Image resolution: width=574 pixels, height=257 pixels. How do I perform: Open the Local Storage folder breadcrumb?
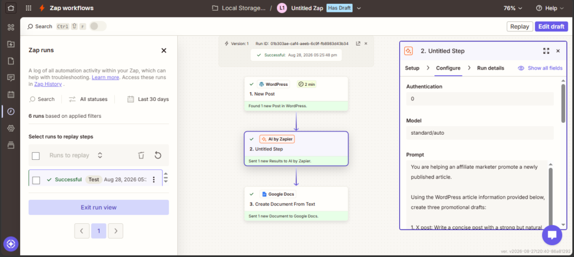[x=239, y=8]
